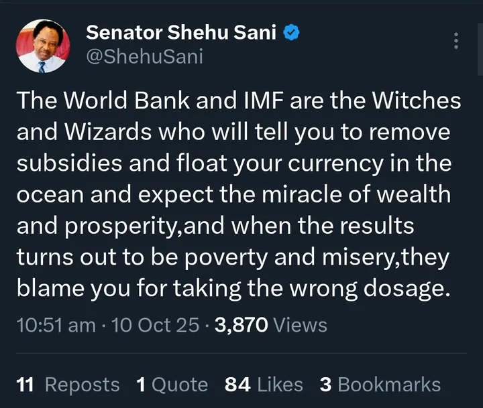
Task: Open the 3 Bookmarks count
Action: click(380, 385)
